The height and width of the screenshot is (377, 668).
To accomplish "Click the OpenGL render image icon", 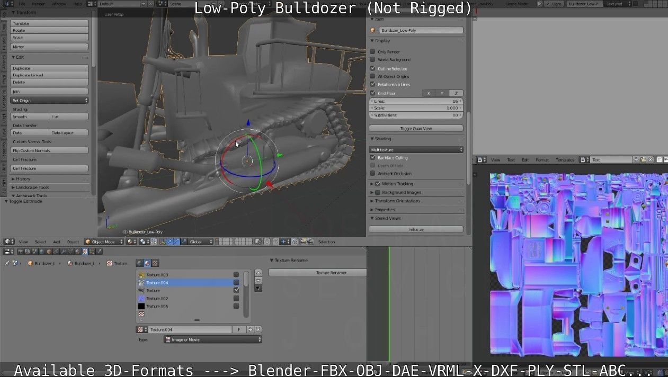I will (x=303, y=241).
